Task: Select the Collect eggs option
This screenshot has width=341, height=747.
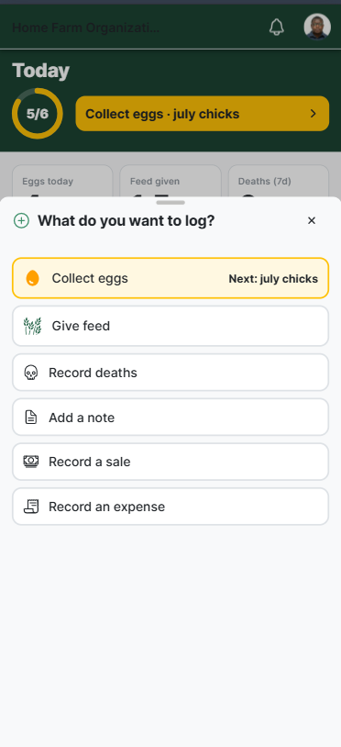Action: 170,278
